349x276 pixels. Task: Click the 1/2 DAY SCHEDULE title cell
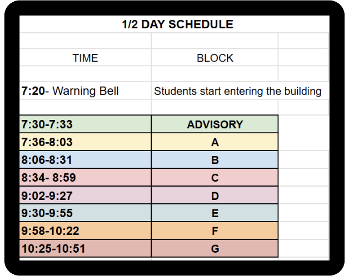coord(177,24)
